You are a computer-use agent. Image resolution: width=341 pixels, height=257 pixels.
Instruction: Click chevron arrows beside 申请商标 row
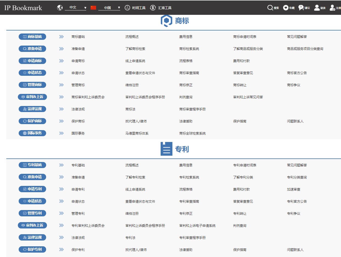(62, 61)
